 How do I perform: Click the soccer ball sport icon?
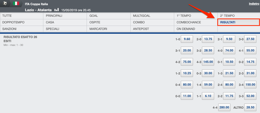pyautogui.click(x=5, y=3)
